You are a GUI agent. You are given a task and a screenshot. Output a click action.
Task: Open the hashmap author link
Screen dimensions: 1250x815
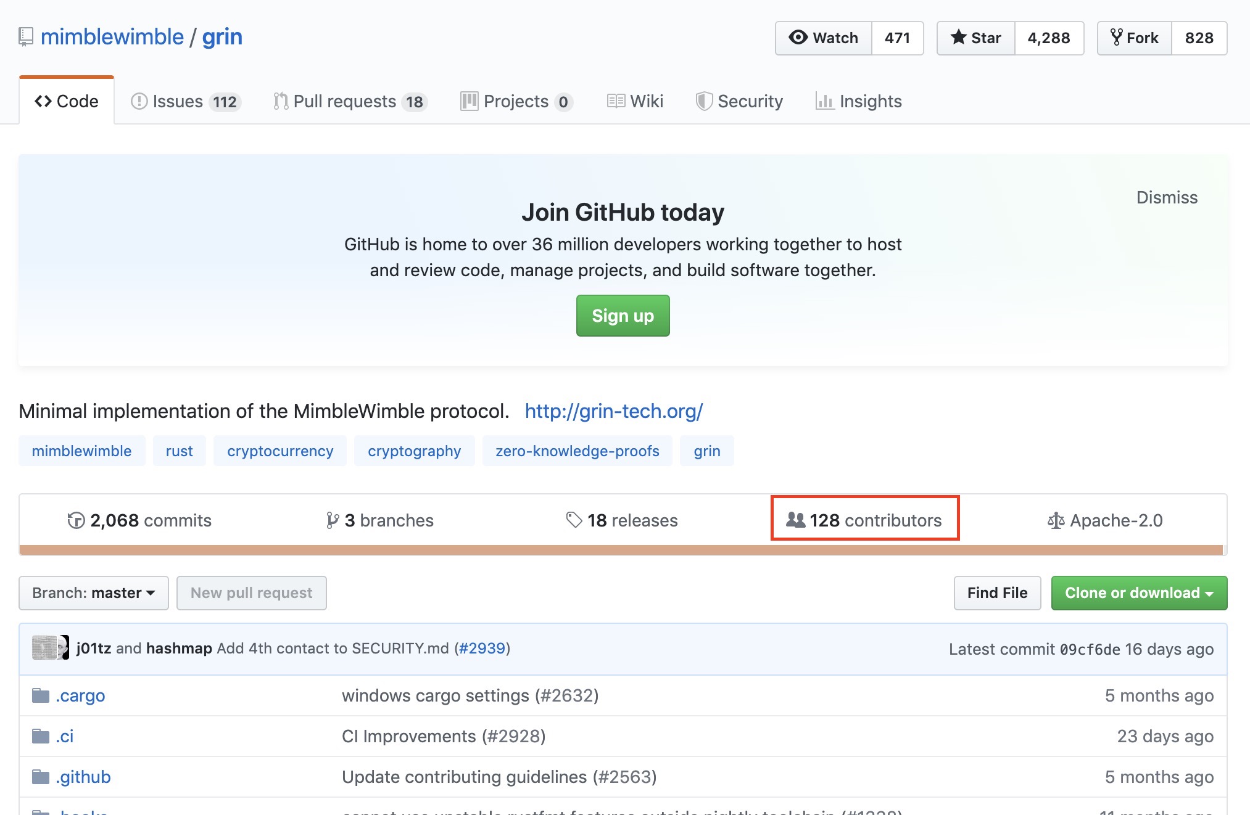179,649
